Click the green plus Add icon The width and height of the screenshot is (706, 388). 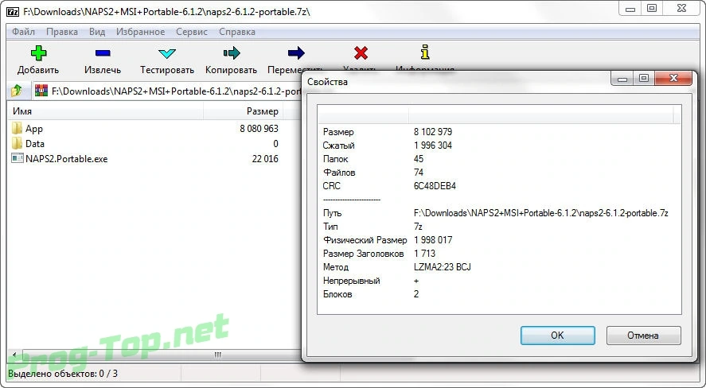pyautogui.click(x=39, y=53)
